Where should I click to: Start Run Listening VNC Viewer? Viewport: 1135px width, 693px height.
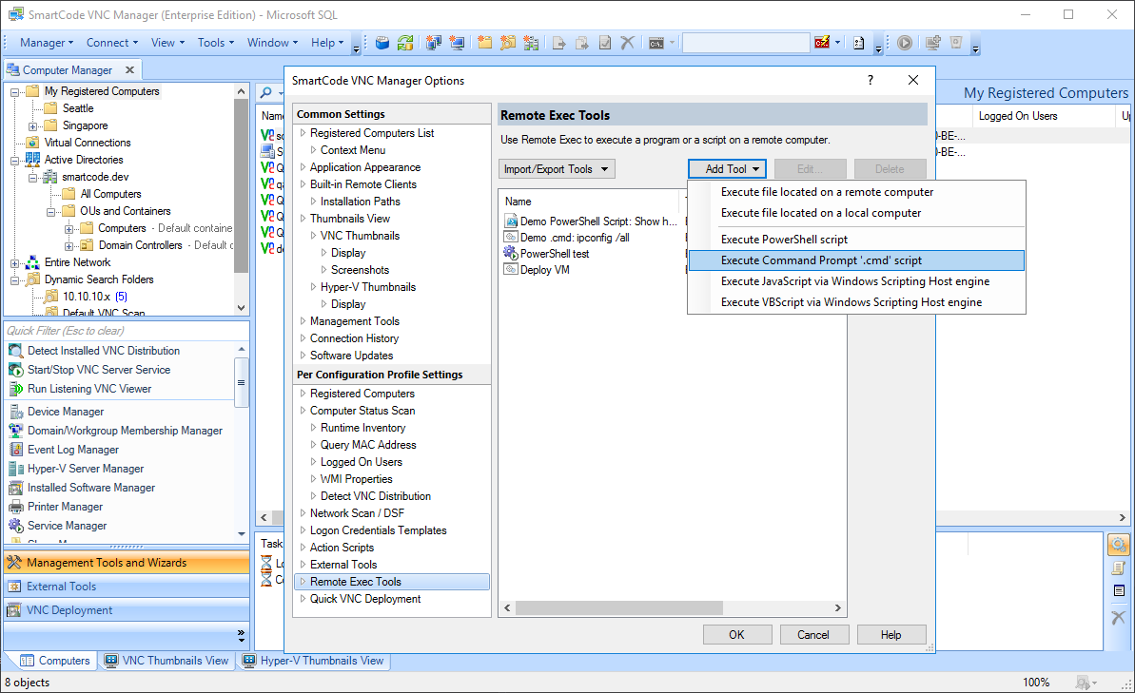[90, 388]
